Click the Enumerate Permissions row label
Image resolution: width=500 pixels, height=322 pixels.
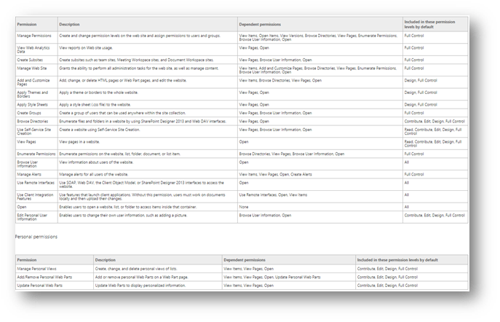coord(36,154)
